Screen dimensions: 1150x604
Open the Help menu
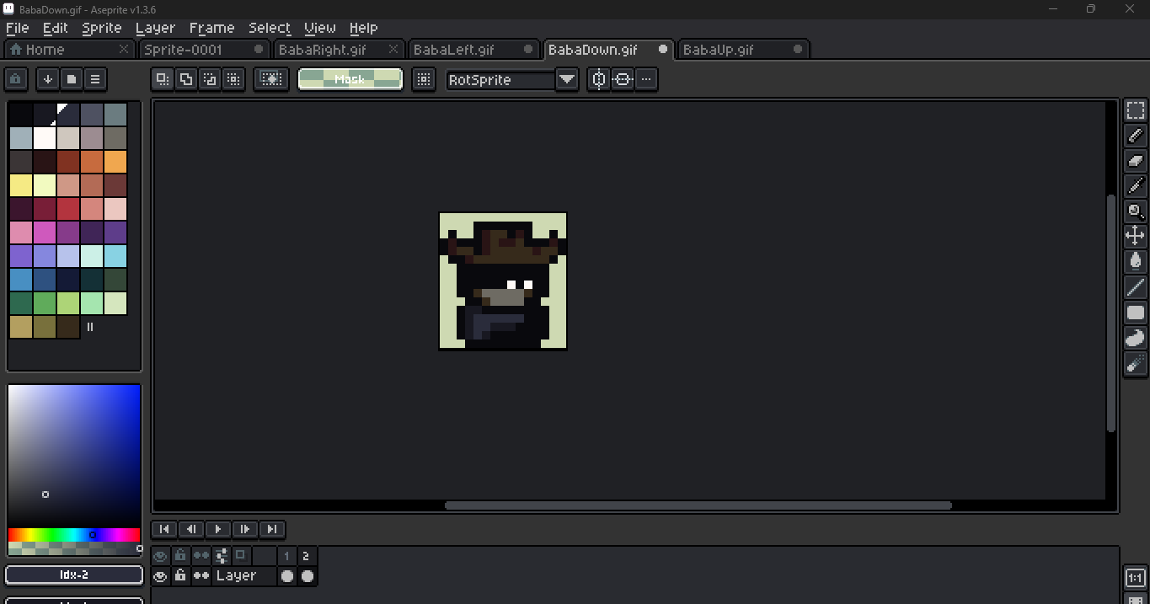pos(364,28)
